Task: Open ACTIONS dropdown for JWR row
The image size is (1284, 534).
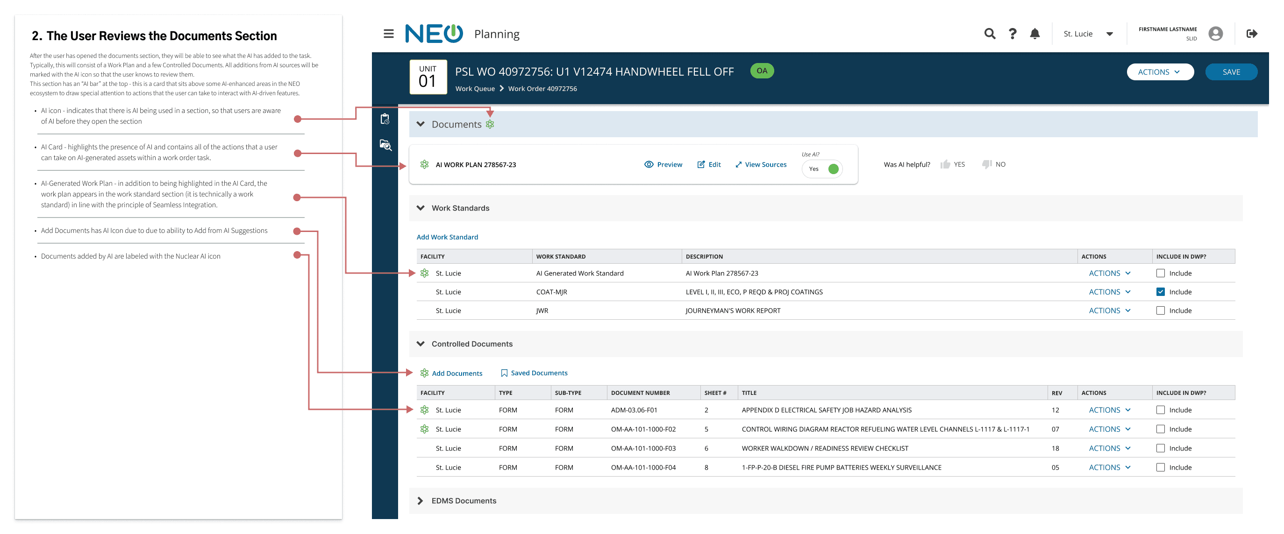Action: [x=1109, y=310]
